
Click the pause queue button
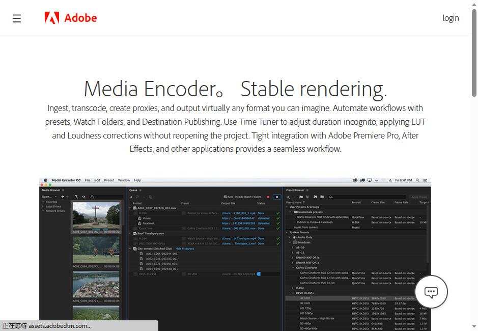tap(276, 197)
